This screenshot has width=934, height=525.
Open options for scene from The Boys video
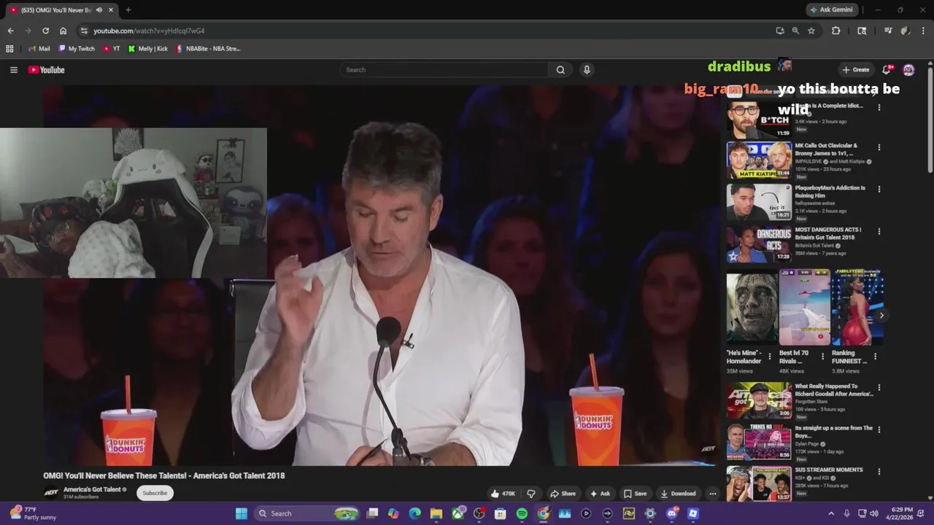point(879,429)
